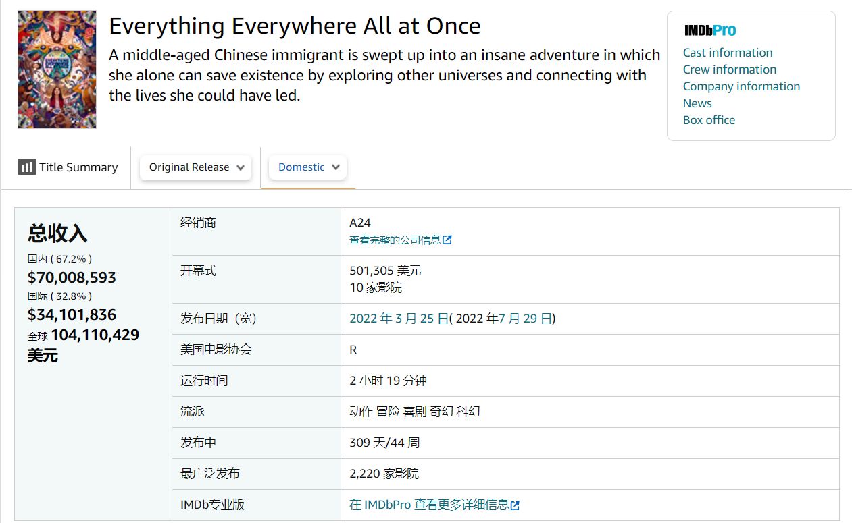Click the 2,220 家影院 value

[384, 474]
